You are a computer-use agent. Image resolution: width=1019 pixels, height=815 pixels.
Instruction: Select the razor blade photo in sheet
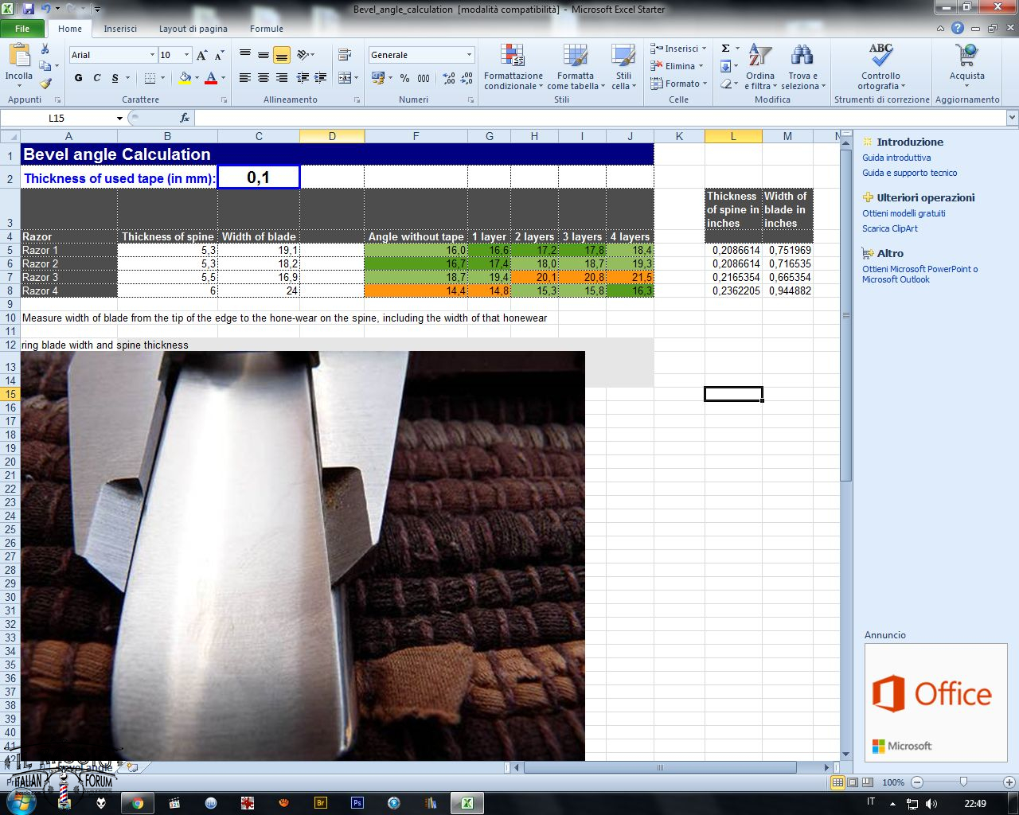[x=303, y=556]
